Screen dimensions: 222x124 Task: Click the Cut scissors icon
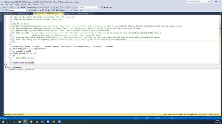(52, 8)
